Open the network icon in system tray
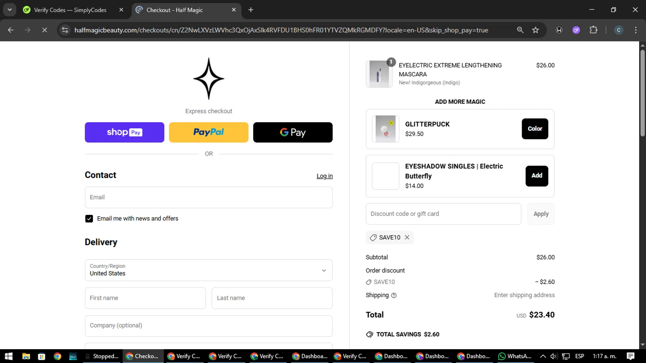The height and width of the screenshot is (363, 646). coord(566,356)
